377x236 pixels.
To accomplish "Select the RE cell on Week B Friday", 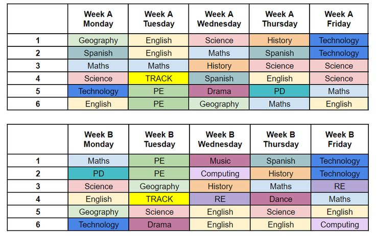I will coord(340,186).
